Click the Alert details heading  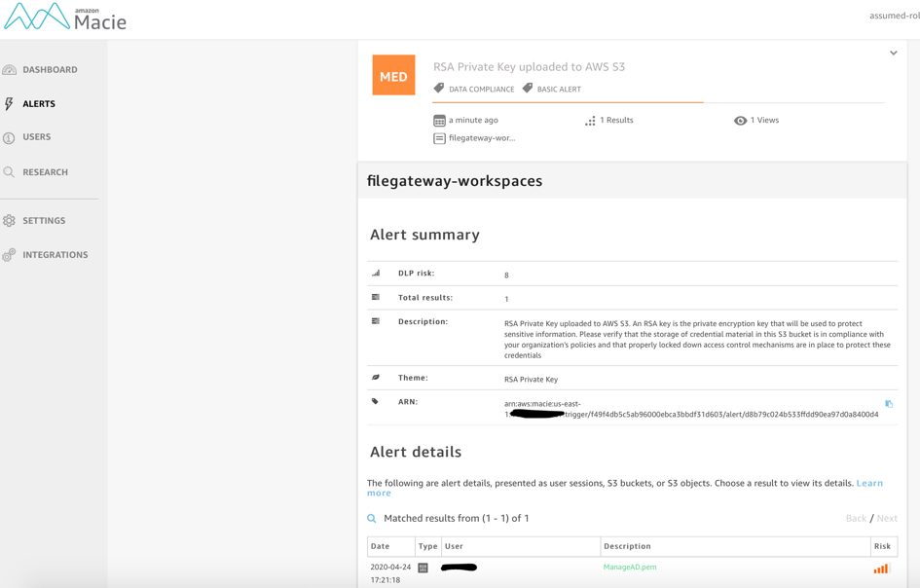click(416, 452)
